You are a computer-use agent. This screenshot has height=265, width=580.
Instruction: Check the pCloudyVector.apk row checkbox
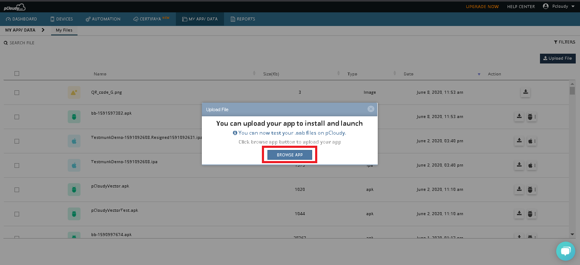point(17,190)
